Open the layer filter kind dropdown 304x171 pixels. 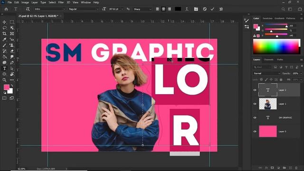(262, 67)
